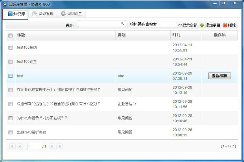244x162 pixels.
Task: Switch to the 规则设置 tab
Action: coord(71,14)
